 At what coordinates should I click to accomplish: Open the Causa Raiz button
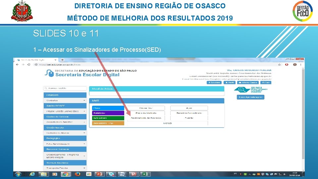click(146, 108)
